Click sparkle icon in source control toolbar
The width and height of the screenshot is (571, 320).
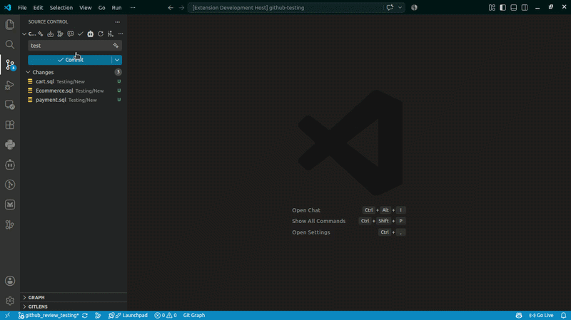pos(41,33)
